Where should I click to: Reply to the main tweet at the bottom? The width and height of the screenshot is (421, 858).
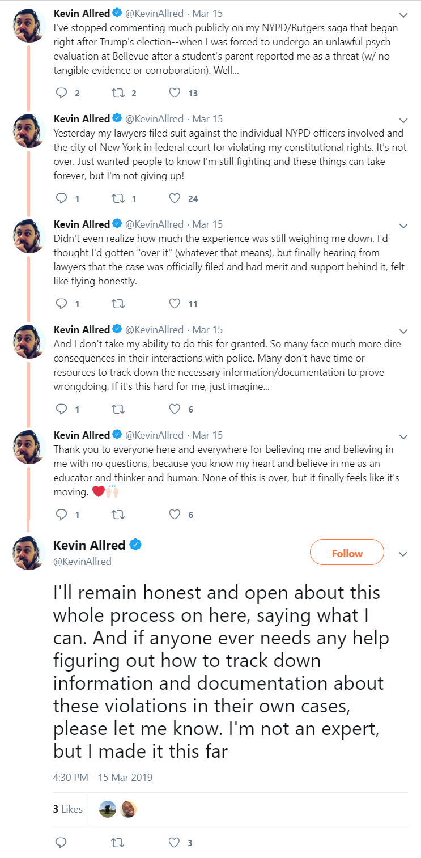(x=62, y=842)
